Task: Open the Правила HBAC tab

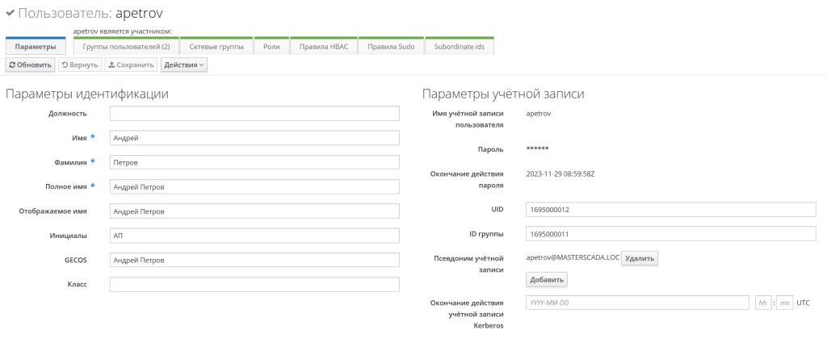Action: pyautogui.click(x=323, y=47)
